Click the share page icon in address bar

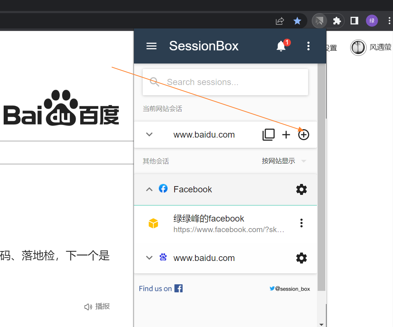tap(280, 21)
